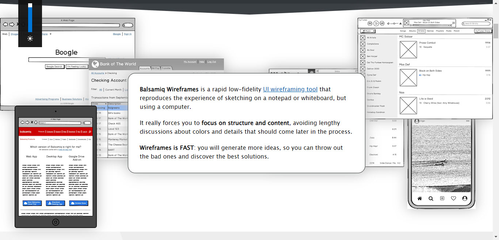This screenshot has width=499, height=240.
Task: Tap the search magnifier on the phone mockup
Action: 431,198
